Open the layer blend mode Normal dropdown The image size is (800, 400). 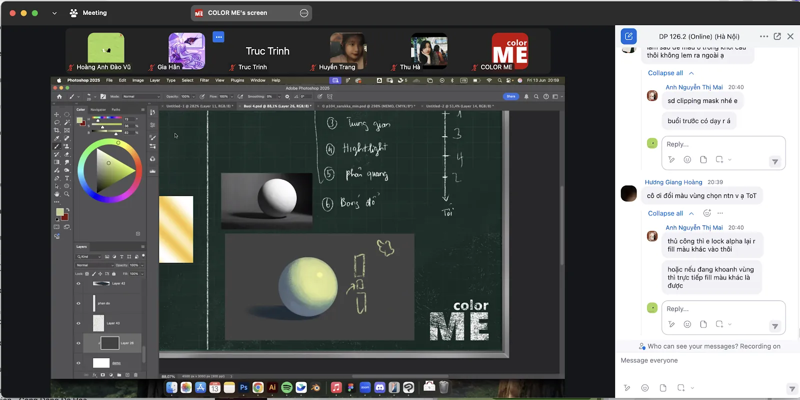[95, 265]
